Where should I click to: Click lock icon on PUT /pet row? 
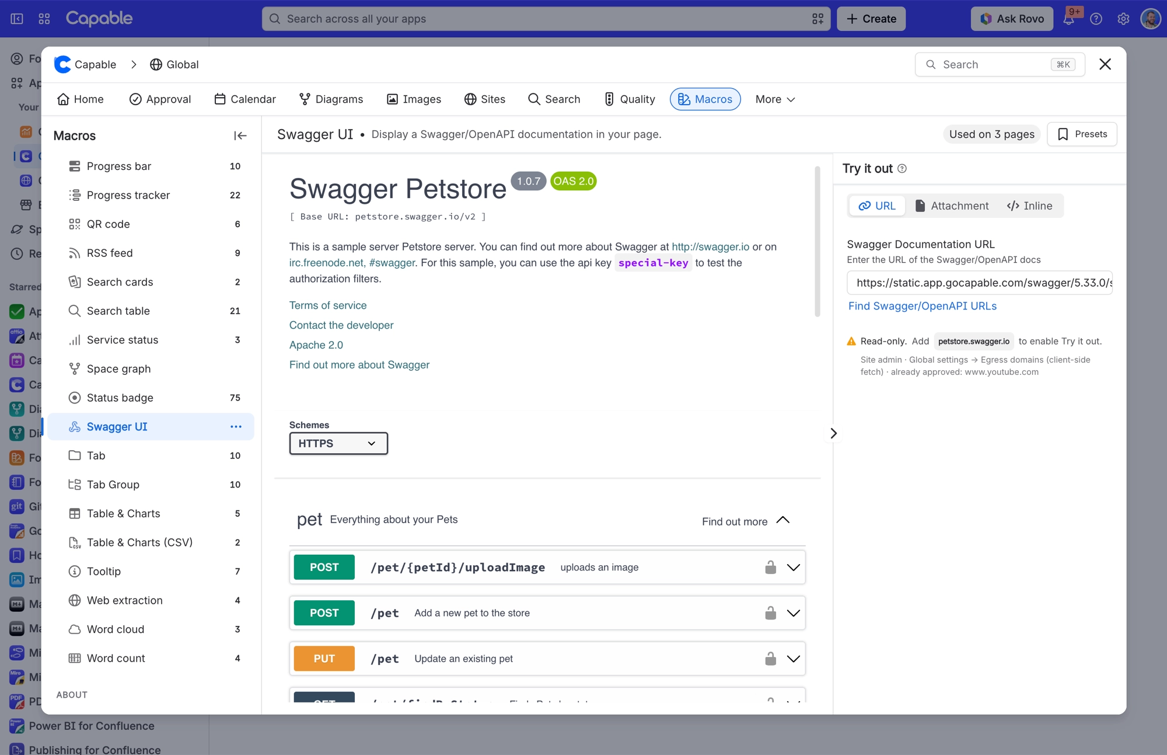click(x=770, y=659)
